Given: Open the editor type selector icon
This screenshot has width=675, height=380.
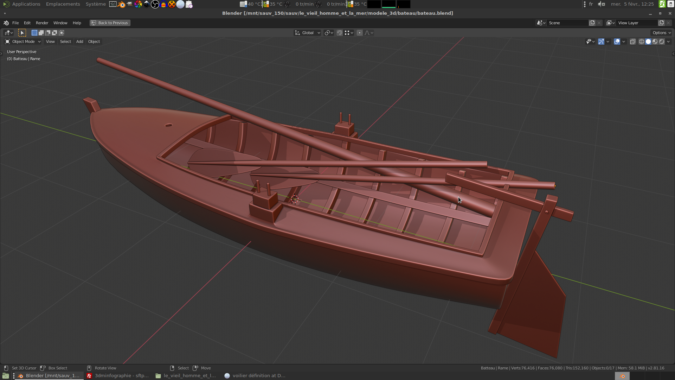Looking at the screenshot, I should pyautogui.click(x=8, y=33).
